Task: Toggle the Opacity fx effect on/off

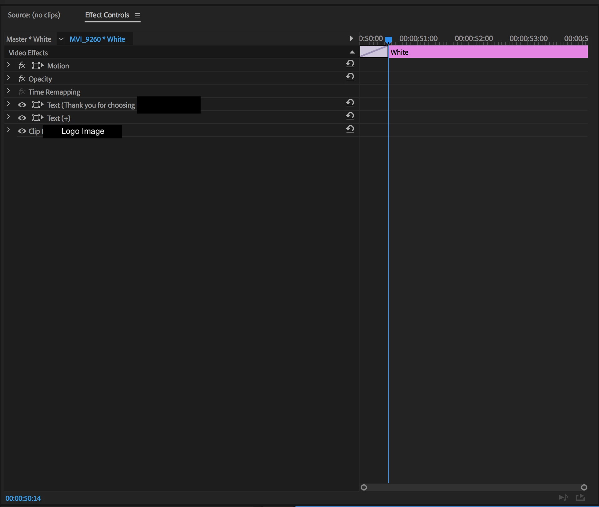Action: pyautogui.click(x=22, y=79)
